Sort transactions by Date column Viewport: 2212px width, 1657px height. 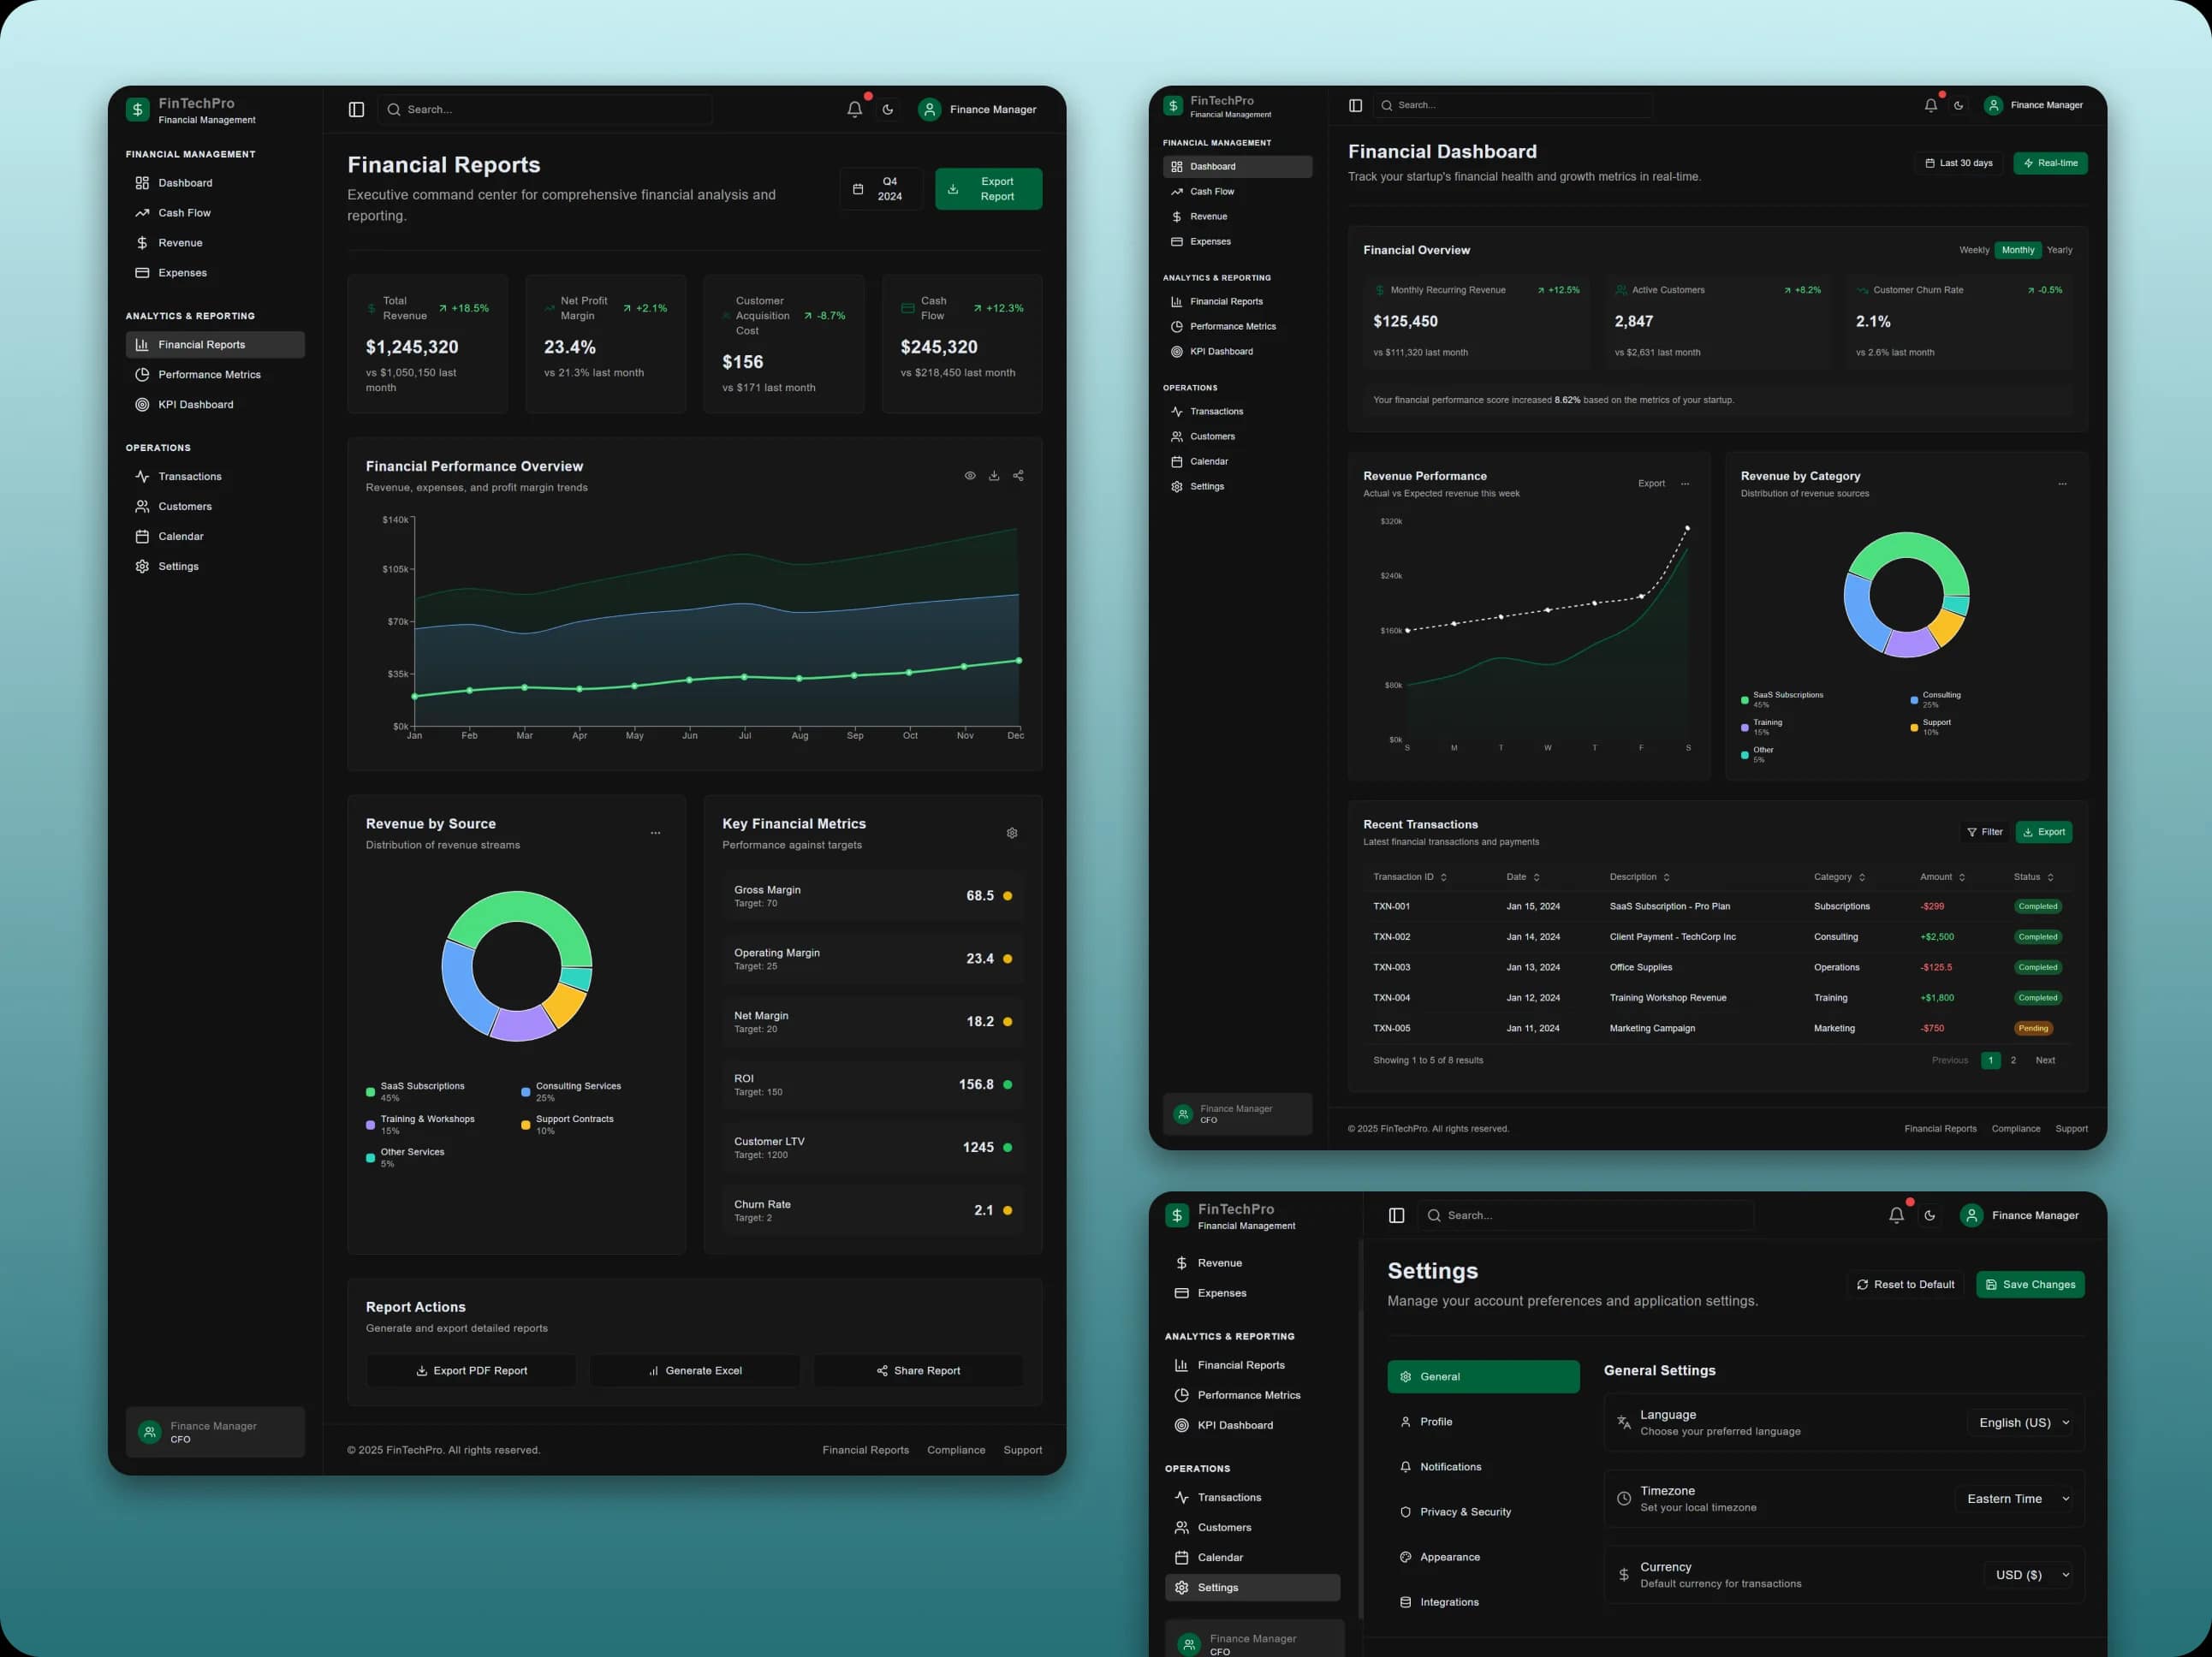(x=1523, y=877)
